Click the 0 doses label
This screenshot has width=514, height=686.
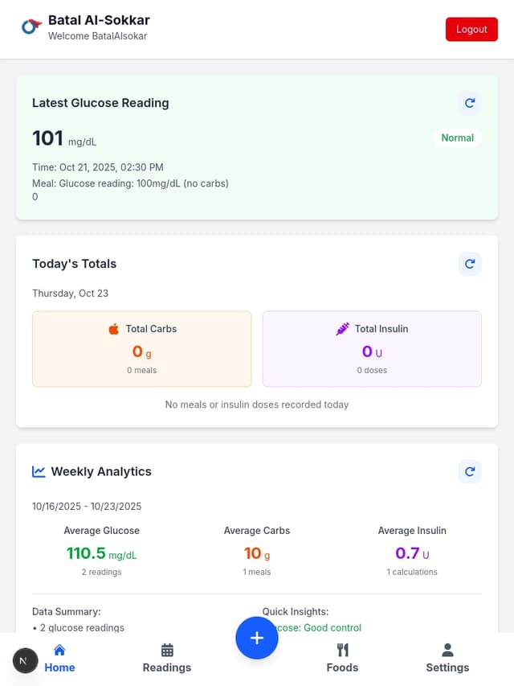[x=372, y=370]
